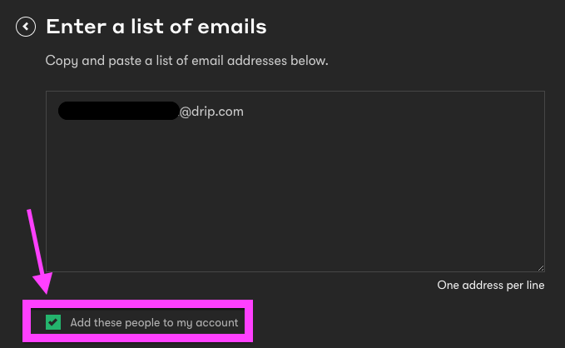Click the 'Copy and paste a list' instruction text
The image size is (565, 348).
coord(187,61)
